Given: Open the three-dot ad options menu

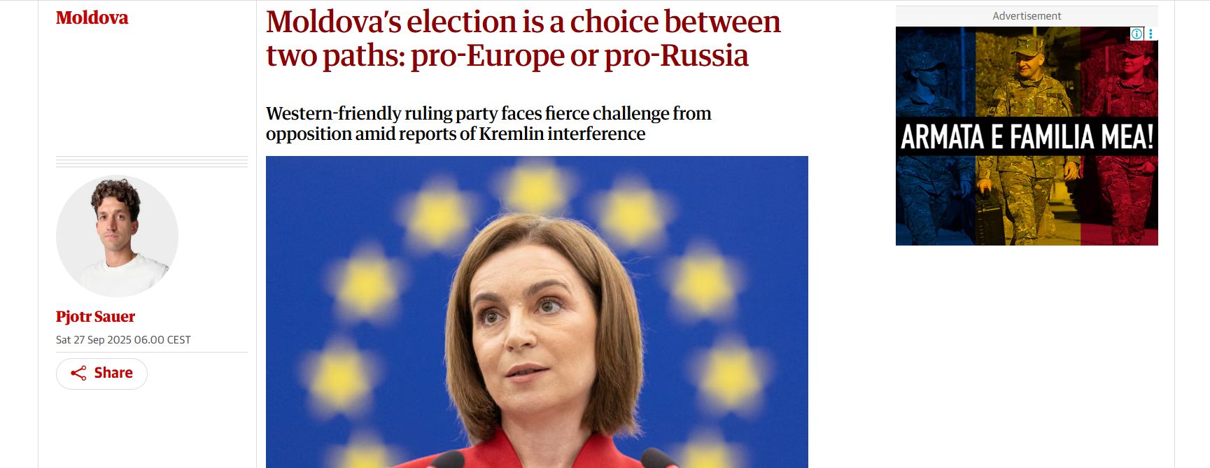Looking at the screenshot, I should [x=1151, y=34].
